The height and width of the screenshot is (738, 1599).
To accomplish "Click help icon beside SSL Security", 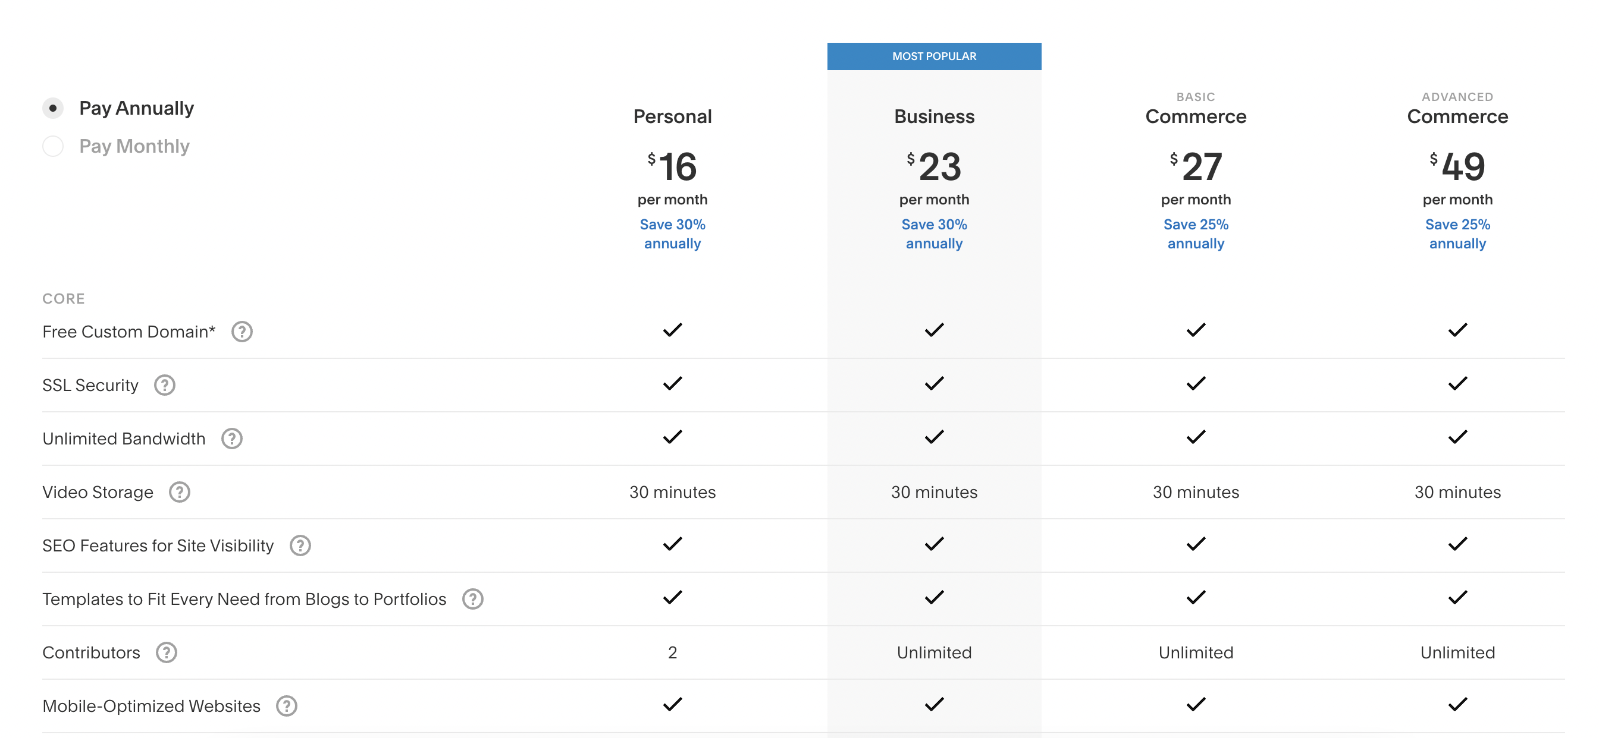I will [x=165, y=385].
